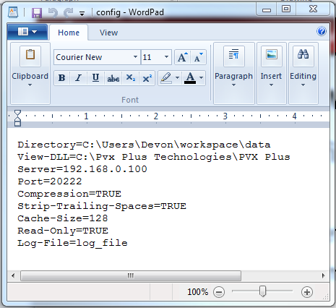Viewport: 336px width, 308px height.
Task: Apply strikethrough formatting
Action: (113, 78)
